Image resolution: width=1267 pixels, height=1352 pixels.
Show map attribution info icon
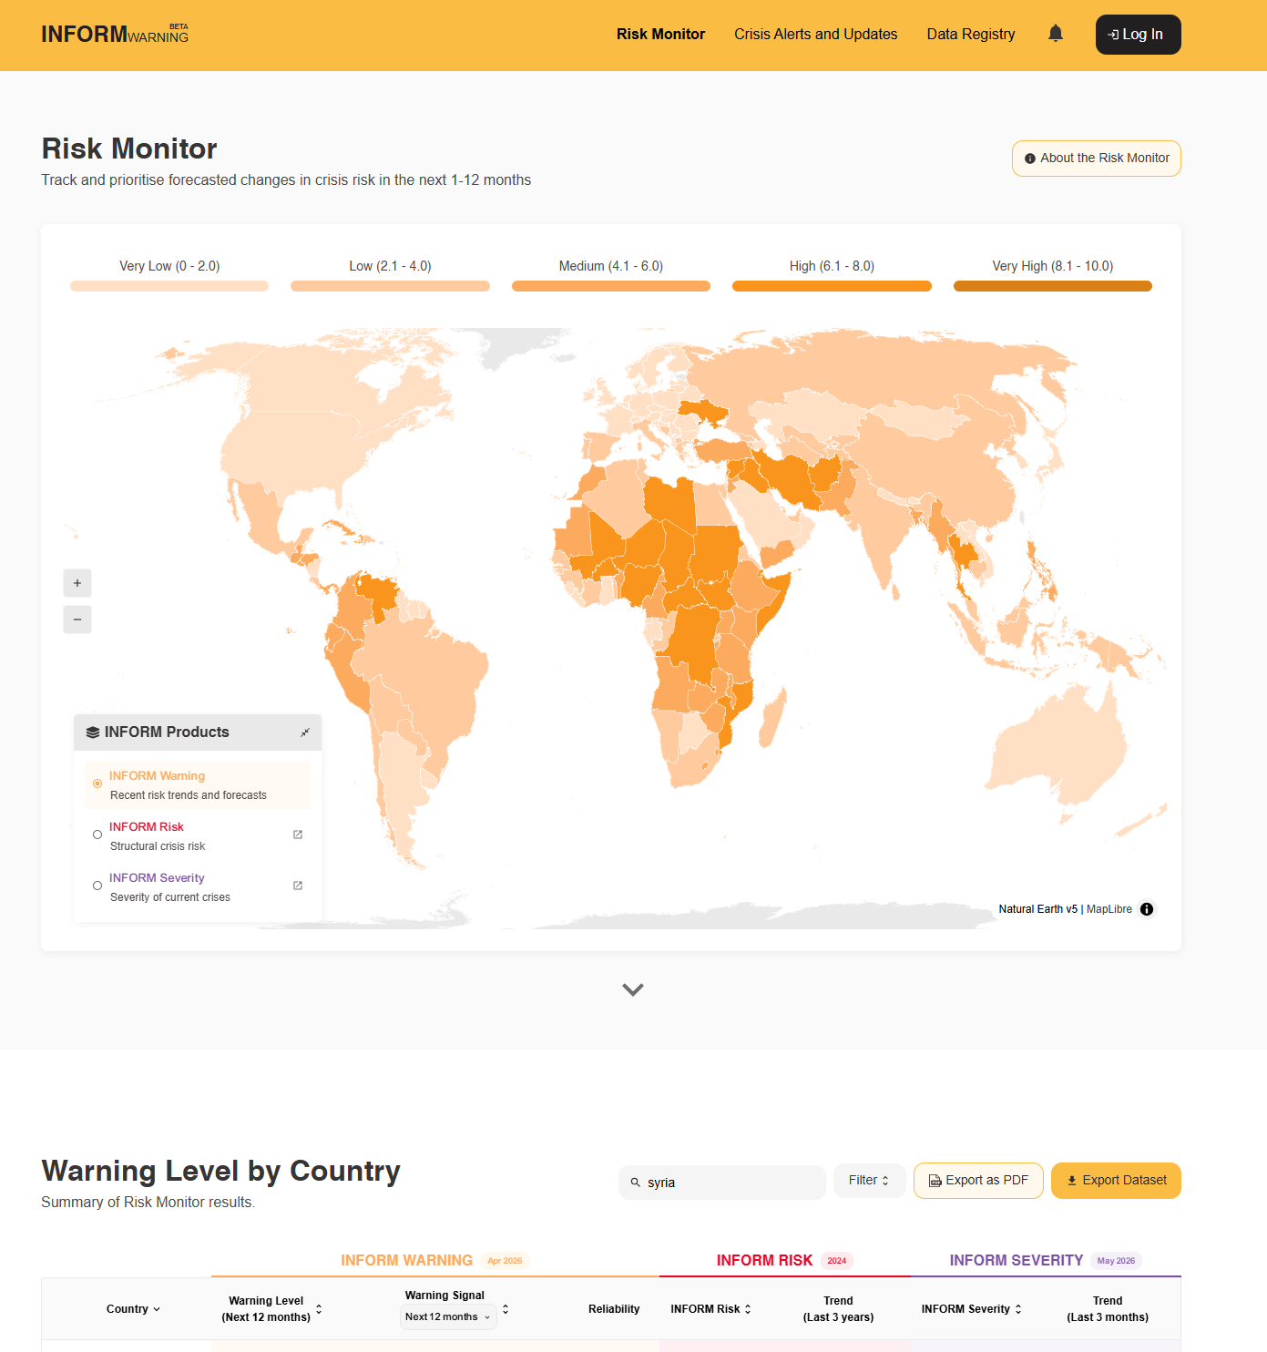[x=1147, y=909]
